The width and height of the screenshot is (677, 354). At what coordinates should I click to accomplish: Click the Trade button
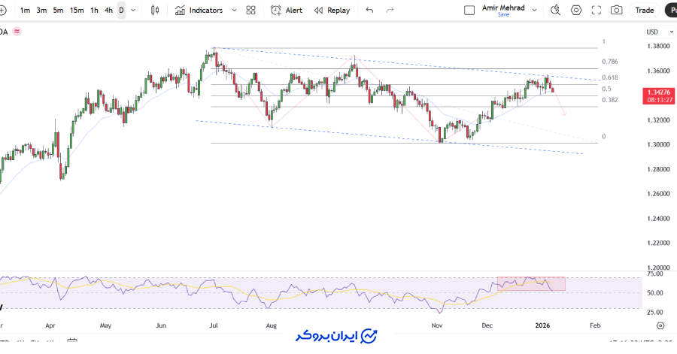(645, 11)
